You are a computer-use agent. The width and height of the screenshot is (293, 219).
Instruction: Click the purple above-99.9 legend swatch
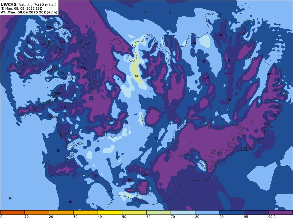(280, 213)
